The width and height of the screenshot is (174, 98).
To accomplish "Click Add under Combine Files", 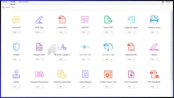I will pos(107,59).
